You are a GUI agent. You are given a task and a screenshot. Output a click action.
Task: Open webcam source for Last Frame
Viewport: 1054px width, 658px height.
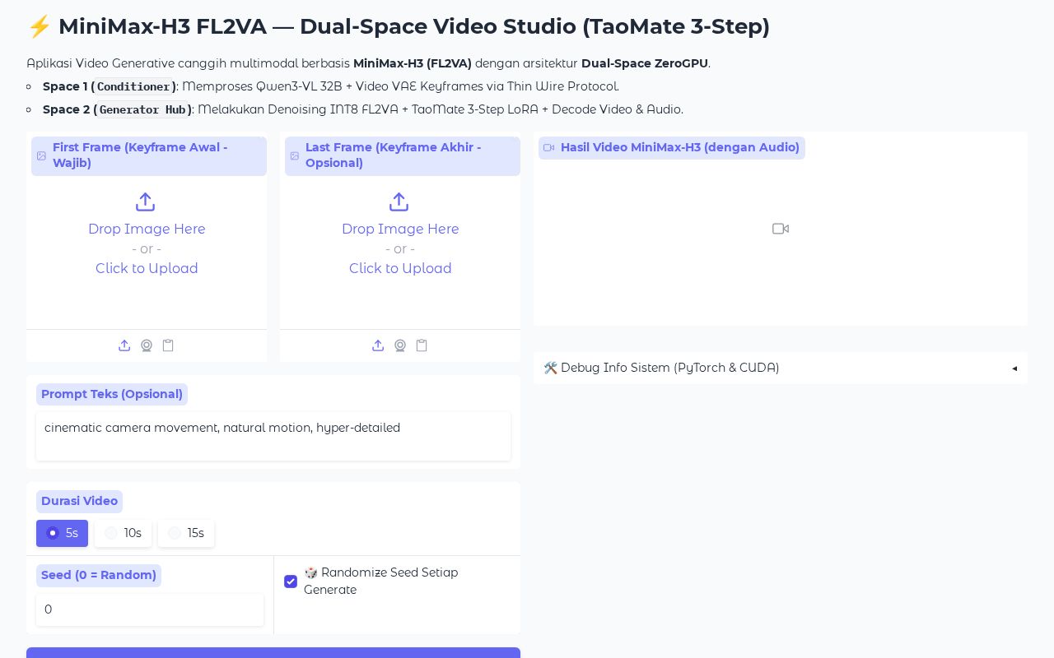coord(400,345)
